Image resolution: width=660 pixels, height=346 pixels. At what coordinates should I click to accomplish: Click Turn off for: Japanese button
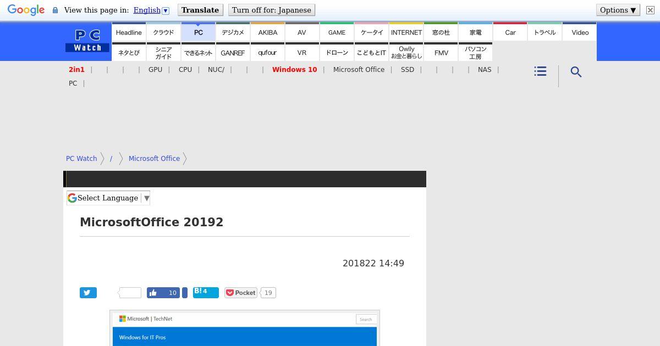click(x=272, y=10)
